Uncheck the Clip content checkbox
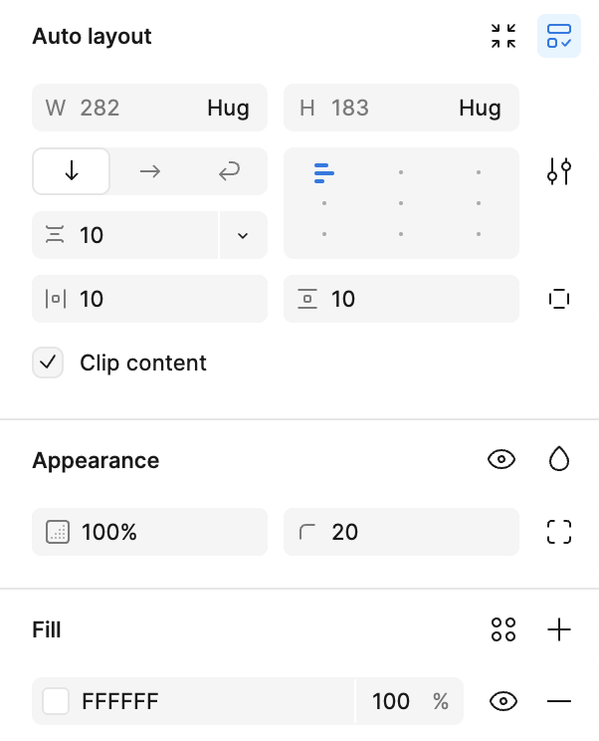Screen dimensions: 599x741 click(48, 363)
